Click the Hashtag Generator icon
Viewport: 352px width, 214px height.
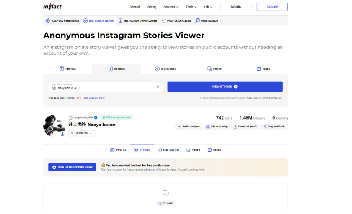coord(48,21)
